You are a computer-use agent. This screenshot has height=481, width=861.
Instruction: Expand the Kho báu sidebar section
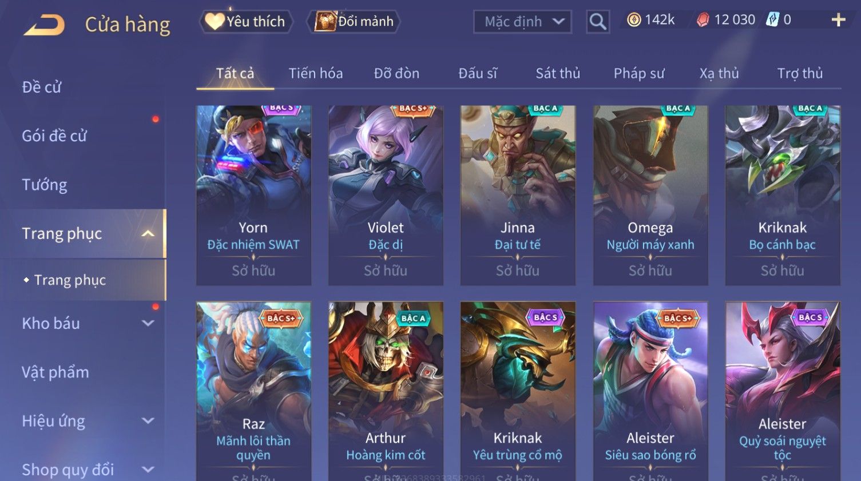148,323
